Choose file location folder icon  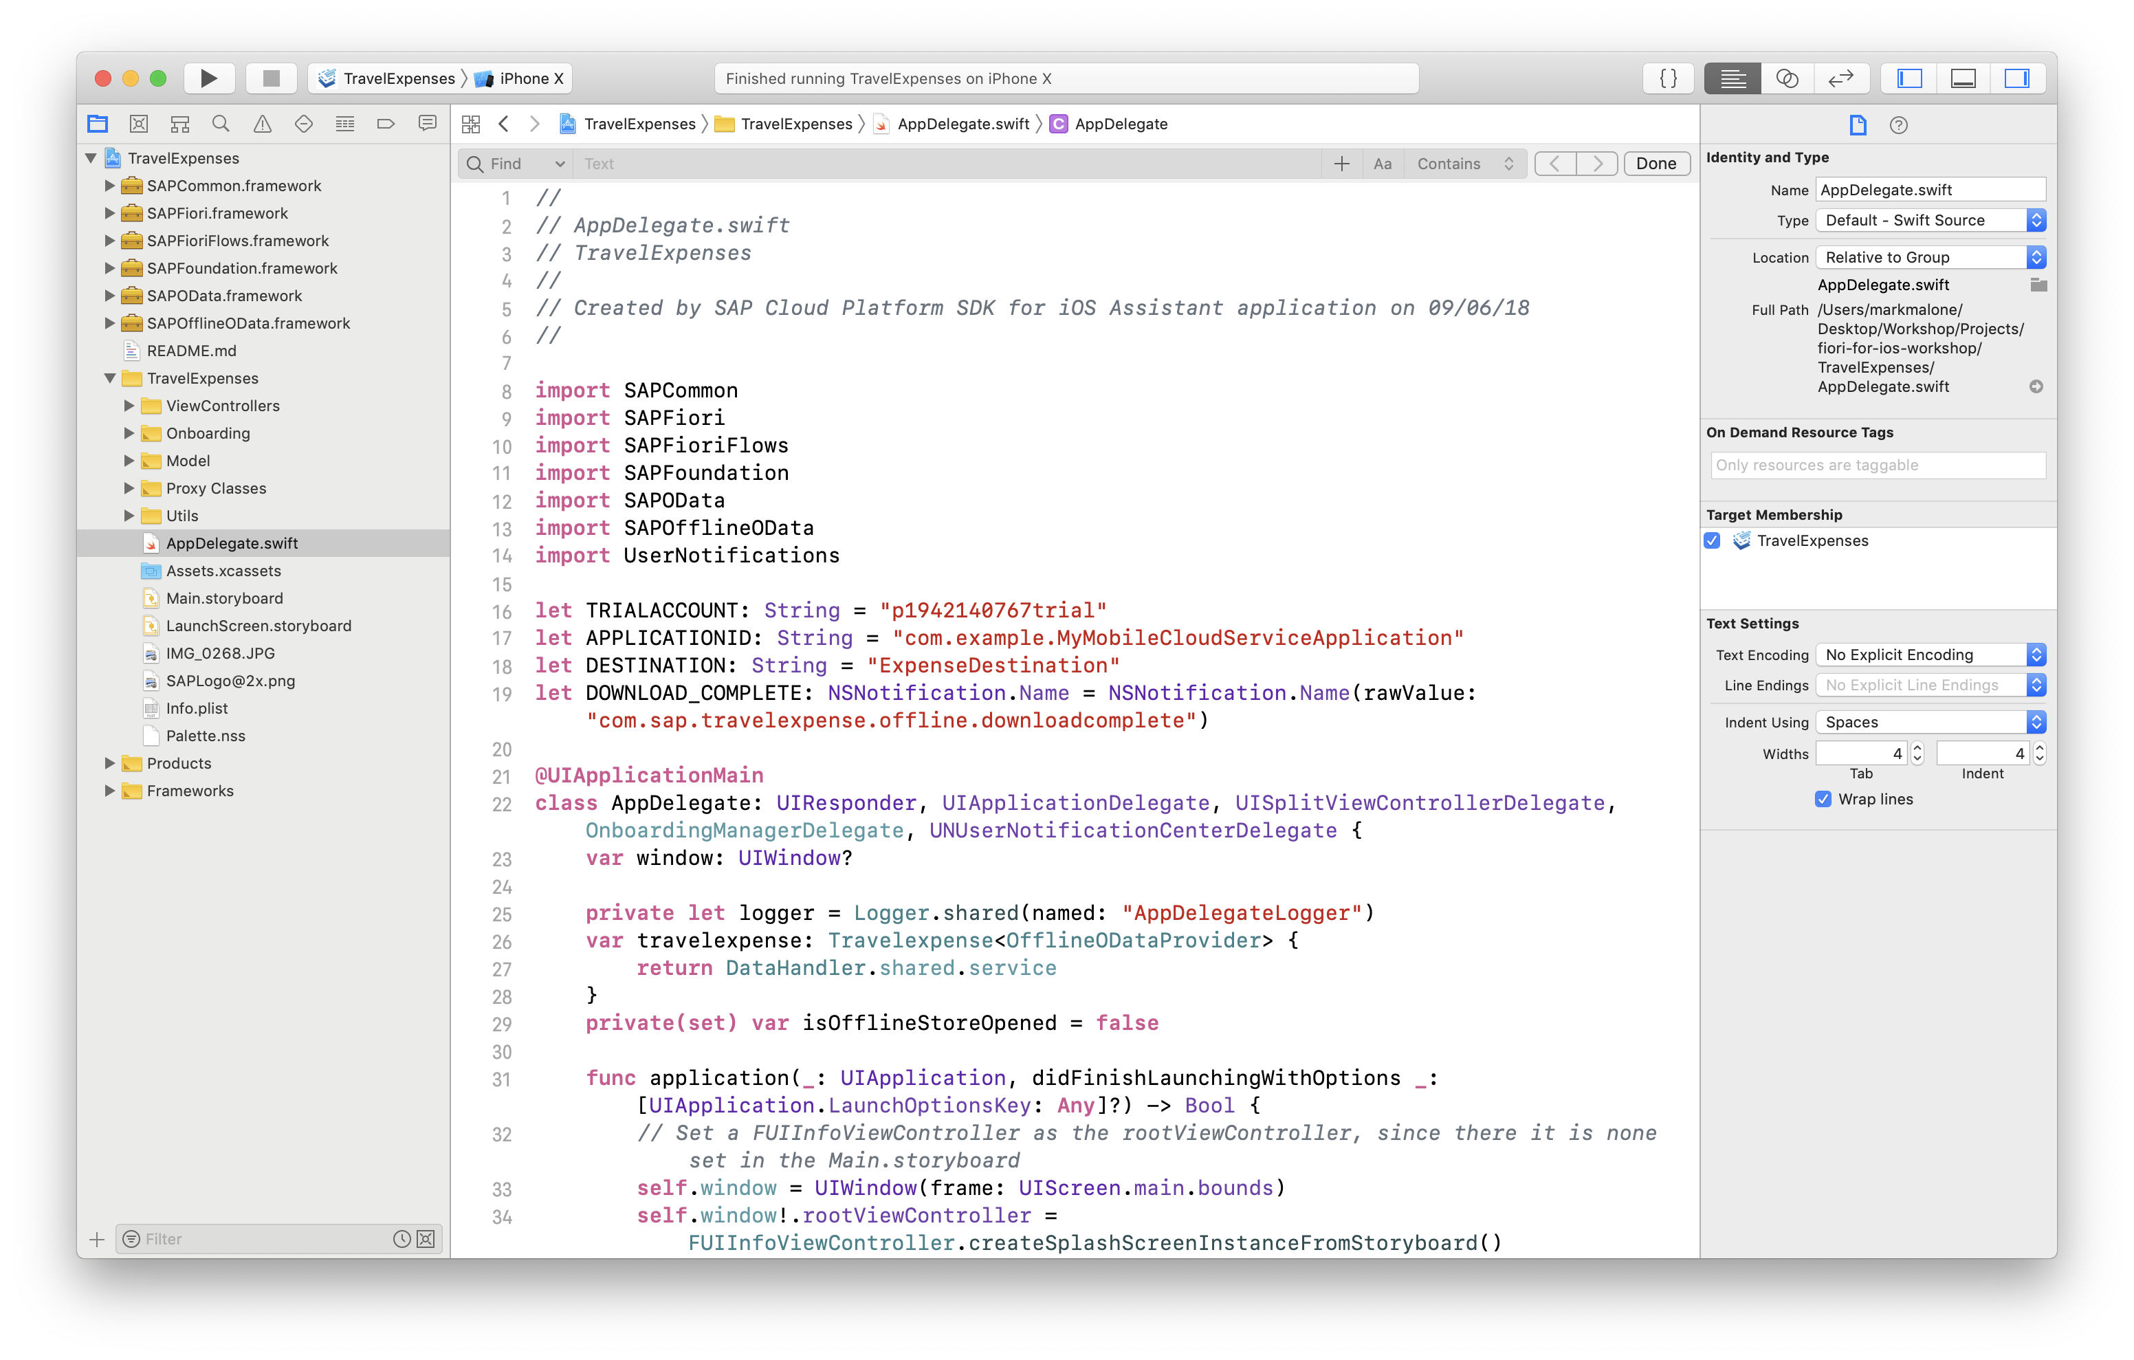point(2037,285)
